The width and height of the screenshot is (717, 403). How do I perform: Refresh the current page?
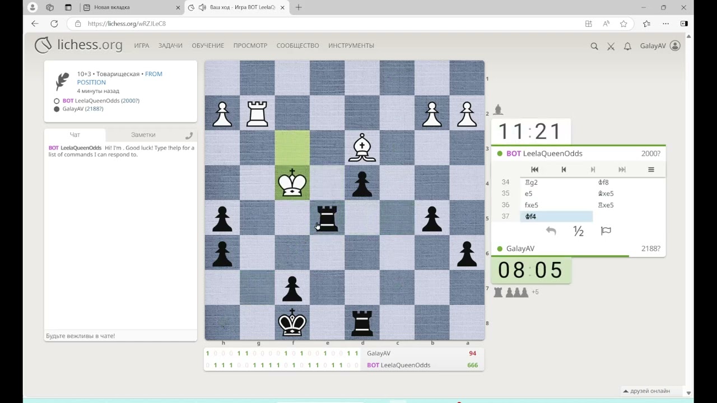click(54, 24)
